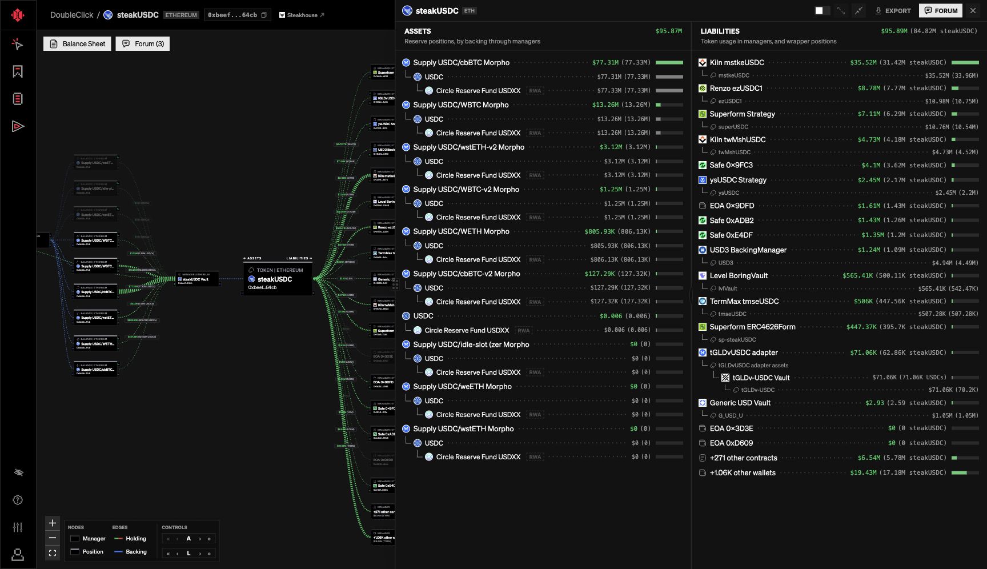Click the Level BoringVault icon
Image resolution: width=987 pixels, height=569 pixels.
click(703, 276)
